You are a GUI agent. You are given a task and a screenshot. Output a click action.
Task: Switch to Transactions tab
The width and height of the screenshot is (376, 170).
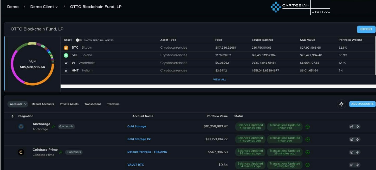93,104
